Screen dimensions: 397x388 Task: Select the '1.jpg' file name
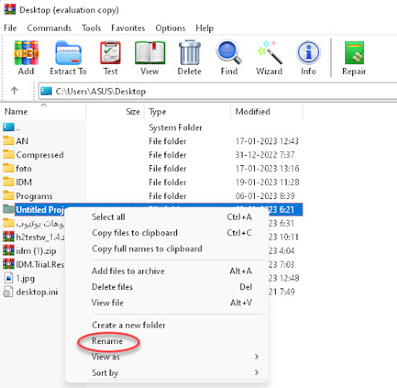(25, 278)
